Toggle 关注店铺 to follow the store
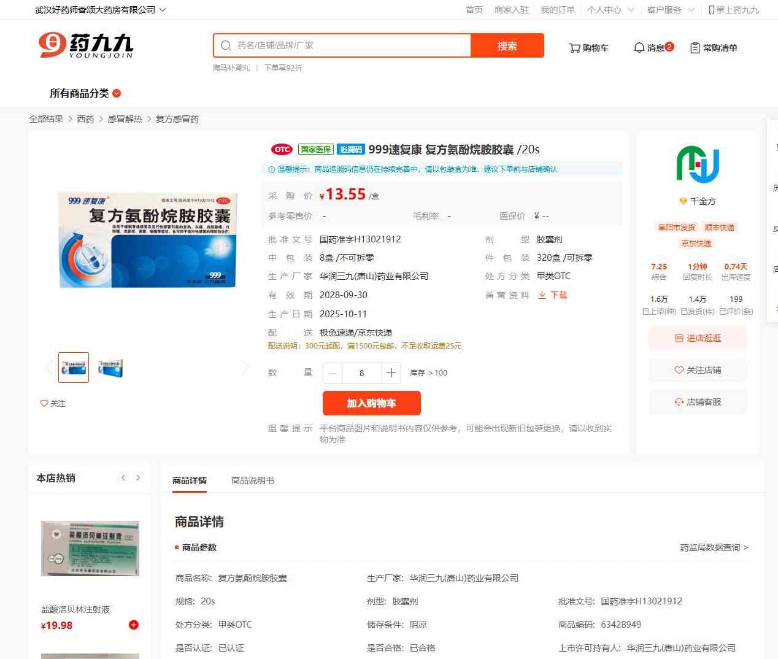This screenshot has width=778, height=659. pyautogui.click(x=698, y=370)
